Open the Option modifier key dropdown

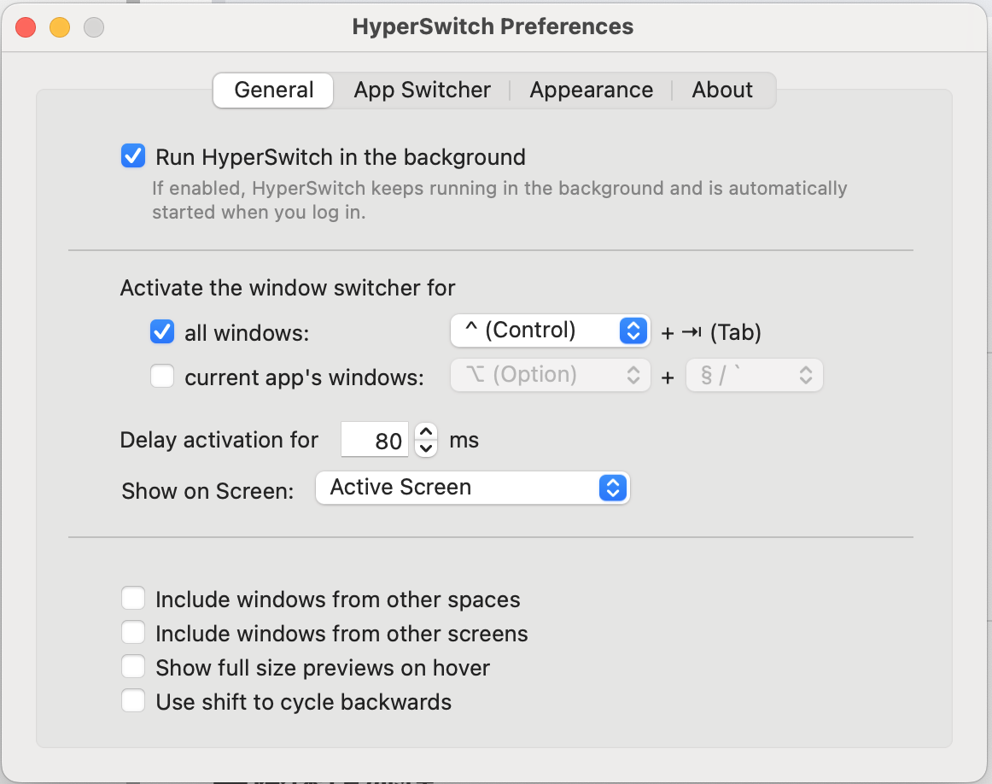click(550, 375)
